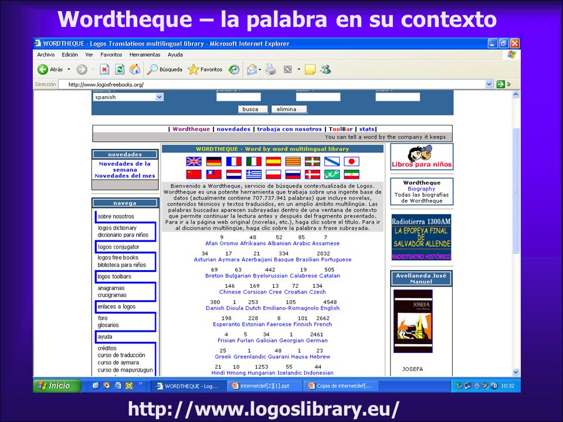Viewport: 563px width, 422px height.
Task: Select the Spanish flag
Action: [273, 162]
